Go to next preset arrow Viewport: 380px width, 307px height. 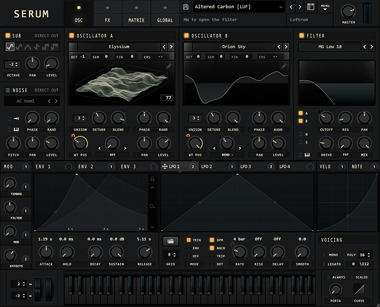pyautogui.click(x=300, y=7)
